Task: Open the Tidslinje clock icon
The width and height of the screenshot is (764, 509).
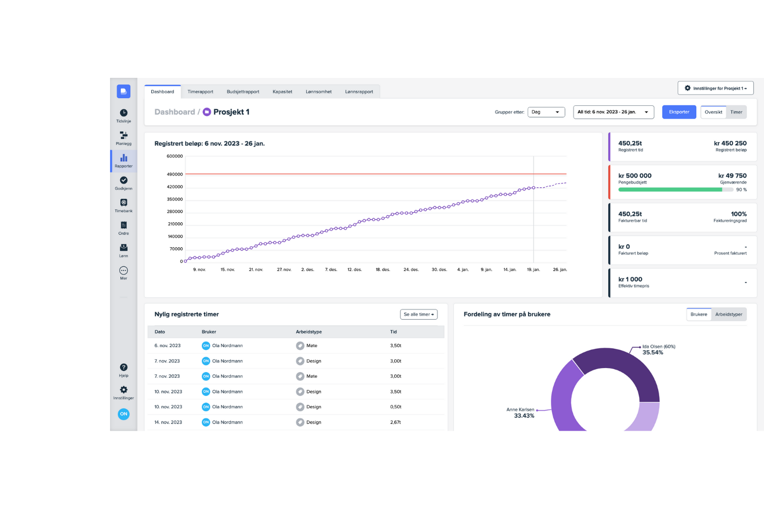Action: point(123,113)
